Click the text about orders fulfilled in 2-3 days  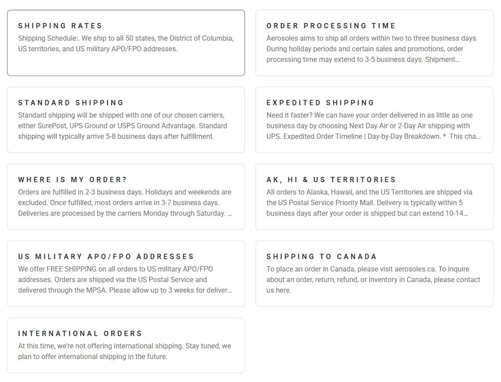pos(125,203)
